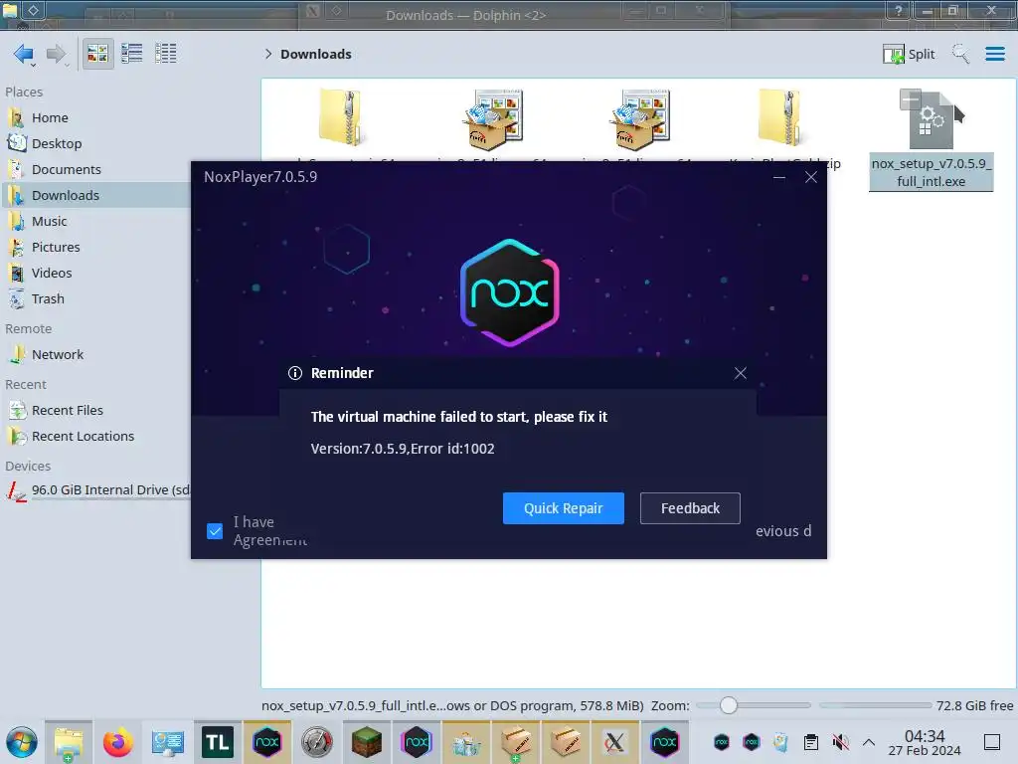
Task: Click Quick Repair in Reminder dialog
Action: pyautogui.click(x=563, y=508)
